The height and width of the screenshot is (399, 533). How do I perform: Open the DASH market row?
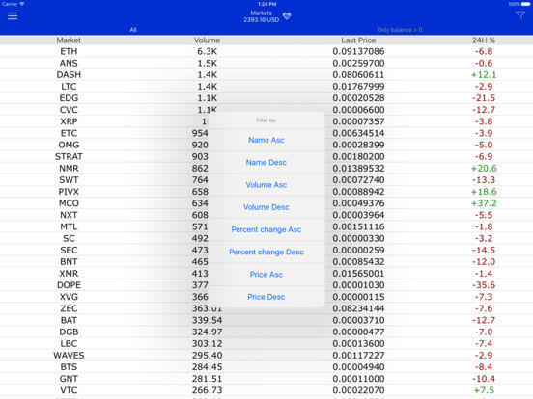tap(266, 74)
